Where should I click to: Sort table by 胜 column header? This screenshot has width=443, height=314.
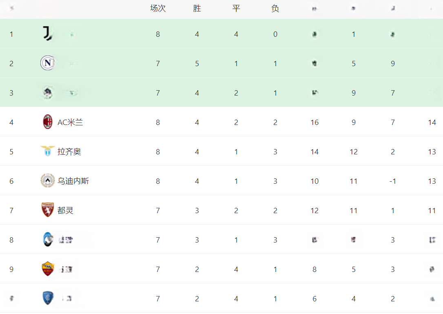point(197,8)
